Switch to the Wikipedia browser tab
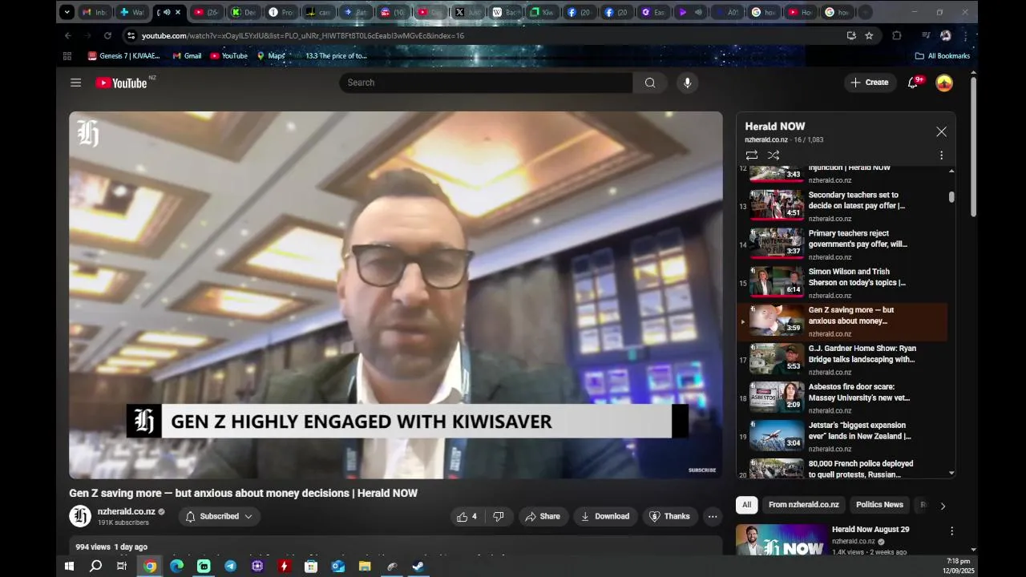The width and height of the screenshot is (1026, 577). click(507, 12)
